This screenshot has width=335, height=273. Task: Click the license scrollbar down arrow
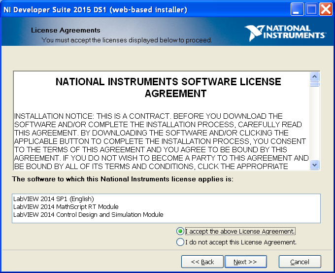click(314, 165)
